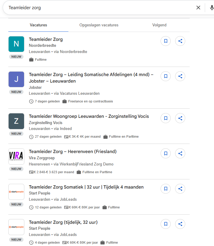The height and width of the screenshot is (246, 214).
Task: Share the Vira Zorggroep Heerenveen vacancy
Action: click(180, 153)
